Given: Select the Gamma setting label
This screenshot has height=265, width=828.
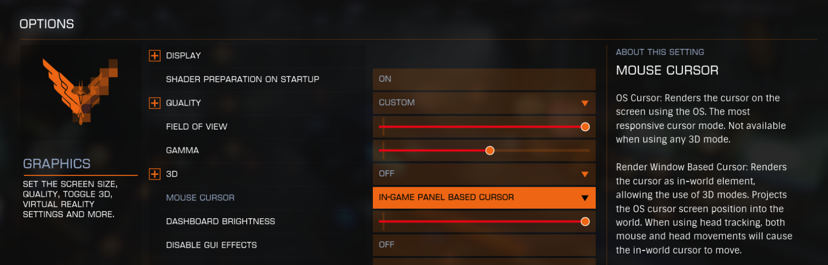Looking at the screenshot, I should (x=182, y=150).
